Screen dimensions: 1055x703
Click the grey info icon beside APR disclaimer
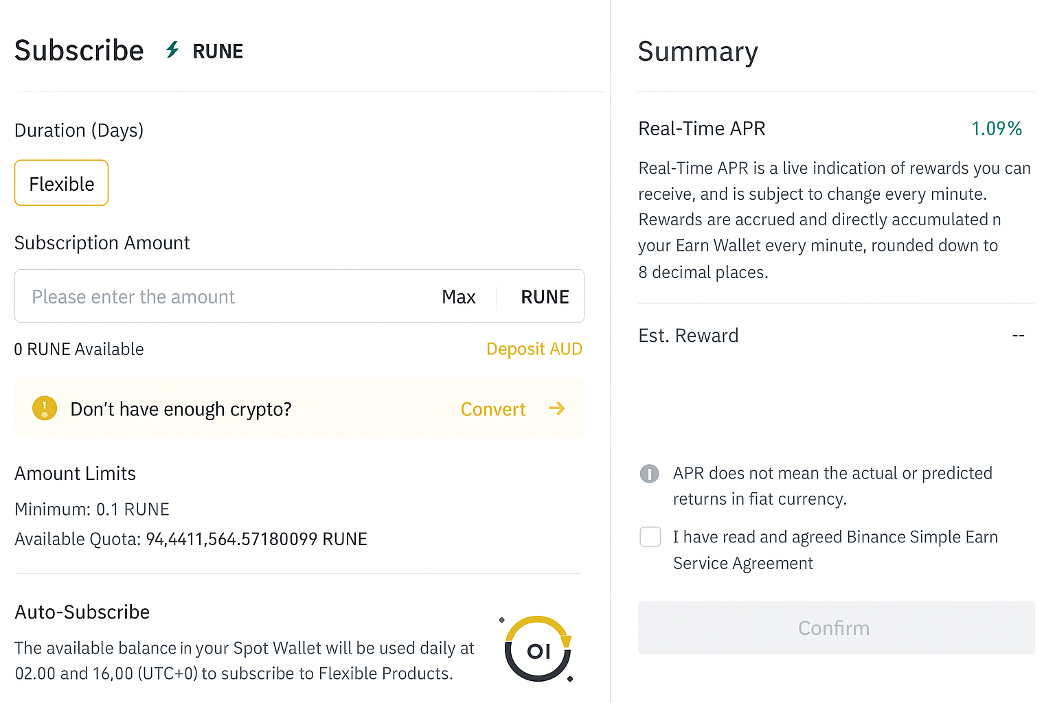pos(649,474)
